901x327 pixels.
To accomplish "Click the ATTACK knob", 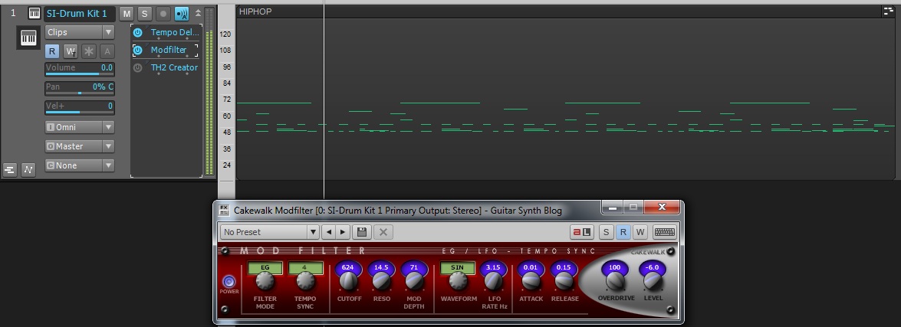I will click(531, 281).
